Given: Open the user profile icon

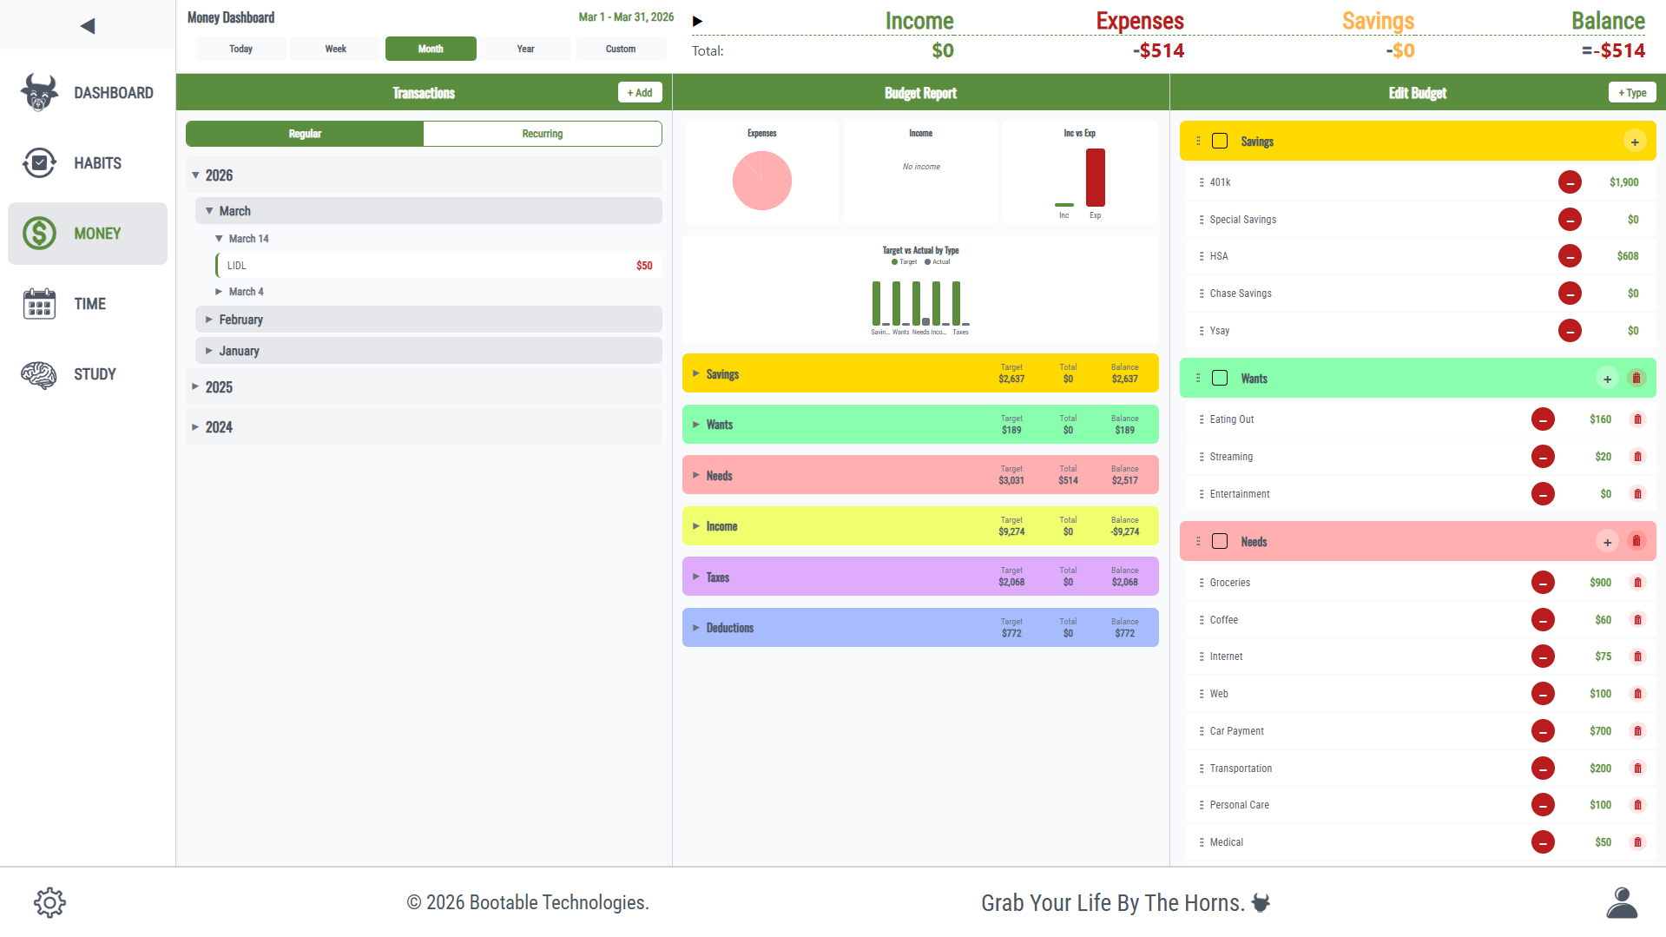Looking at the screenshot, I should 1621,903.
